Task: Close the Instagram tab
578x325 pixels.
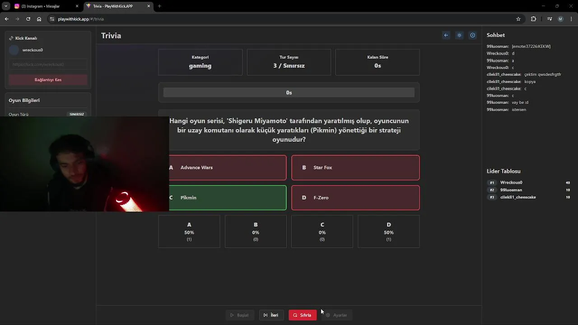Action: tap(77, 6)
